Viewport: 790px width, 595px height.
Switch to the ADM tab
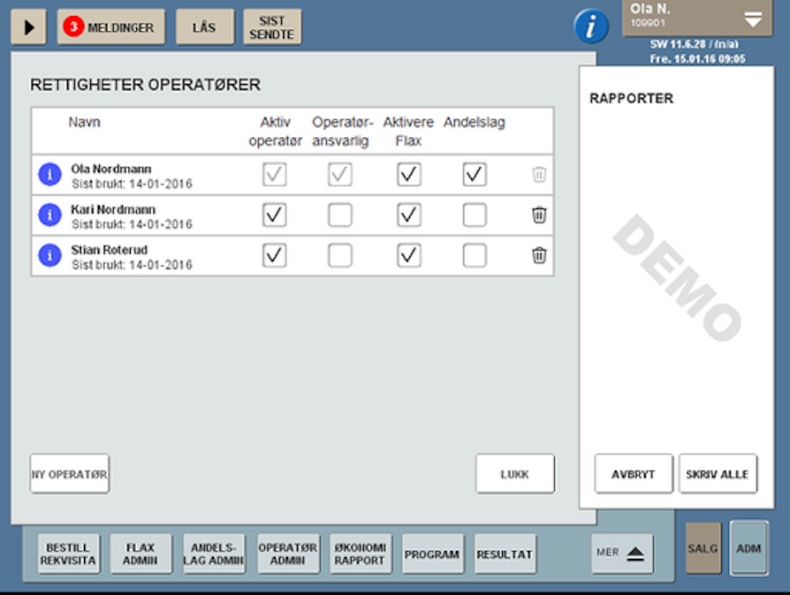click(748, 548)
